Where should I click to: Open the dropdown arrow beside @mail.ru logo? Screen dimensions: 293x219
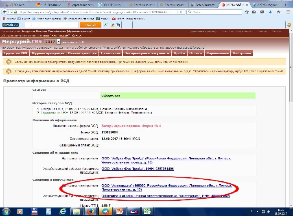(x=22, y=25)
